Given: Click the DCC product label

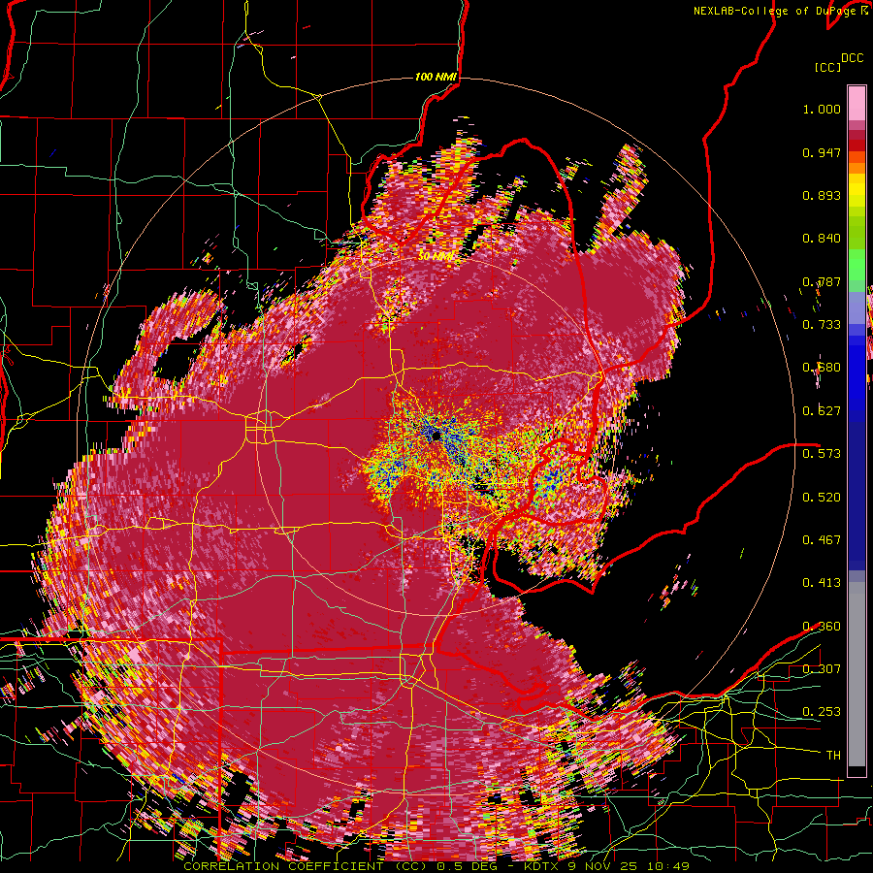Looking at the screenshot, I should point(852,58).
